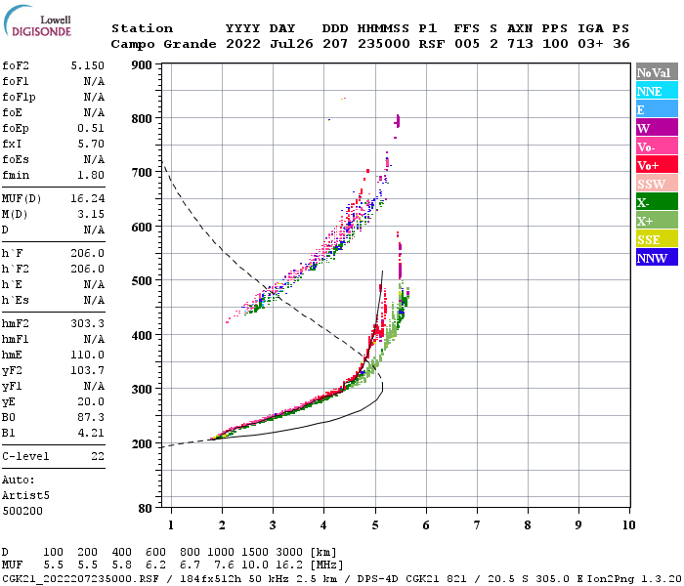Click the fxI value 5.70
This screenshot has width=684, height=586.
pos(91,144)
